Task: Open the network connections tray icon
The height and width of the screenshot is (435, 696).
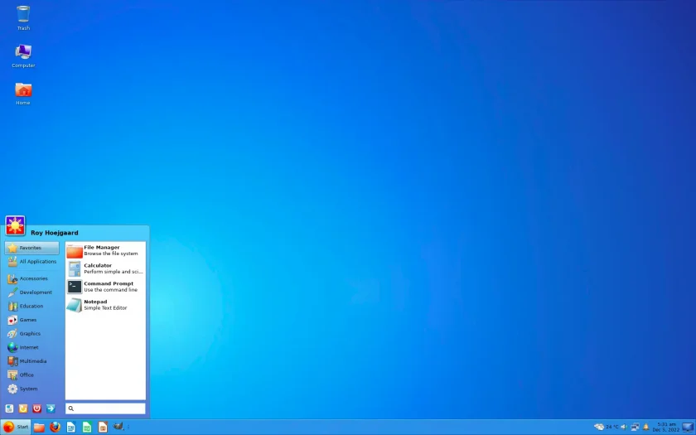Action: 635,427
